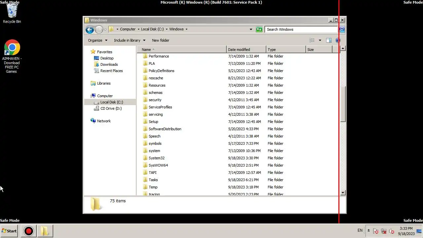The width and height of the screenshot is (423, 238).
Task: Sort by the Name column header
Action: 182,50
